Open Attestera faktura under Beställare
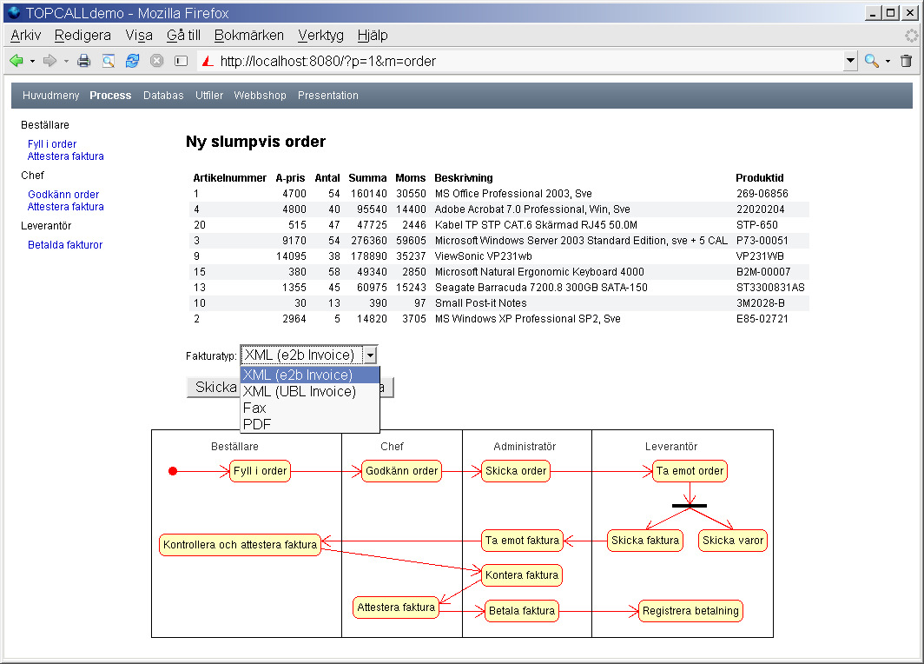 point(65,156)
